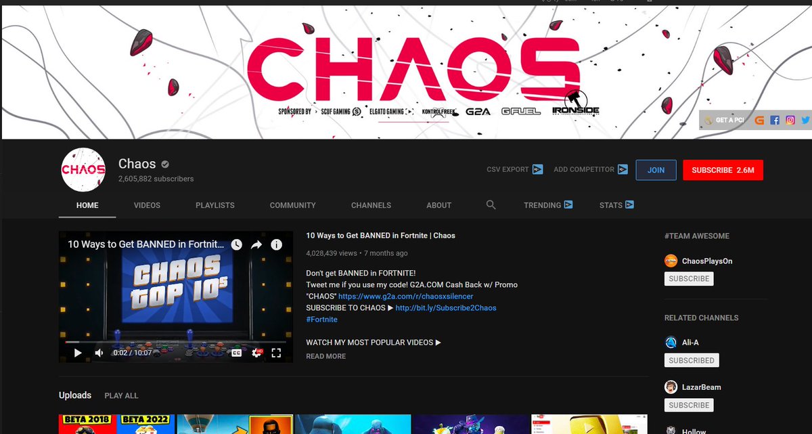Open Facebook link in banner
Image resolution: width=812 pixels, height=434 pixels.
click(x=775, y=120)
